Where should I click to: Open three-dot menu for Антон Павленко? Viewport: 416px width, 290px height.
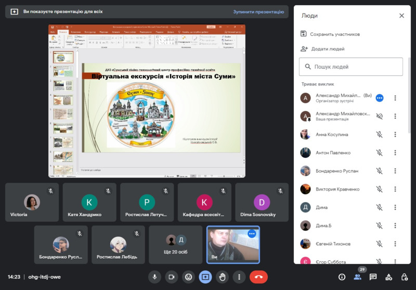tap(395, 153)
